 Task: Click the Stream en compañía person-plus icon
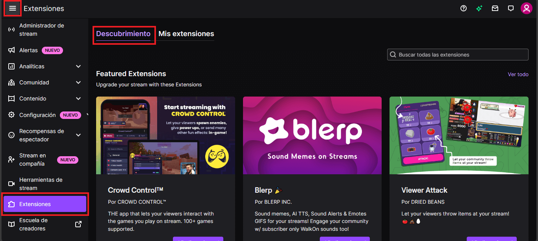pyautogui.click(x=11, y=160)
